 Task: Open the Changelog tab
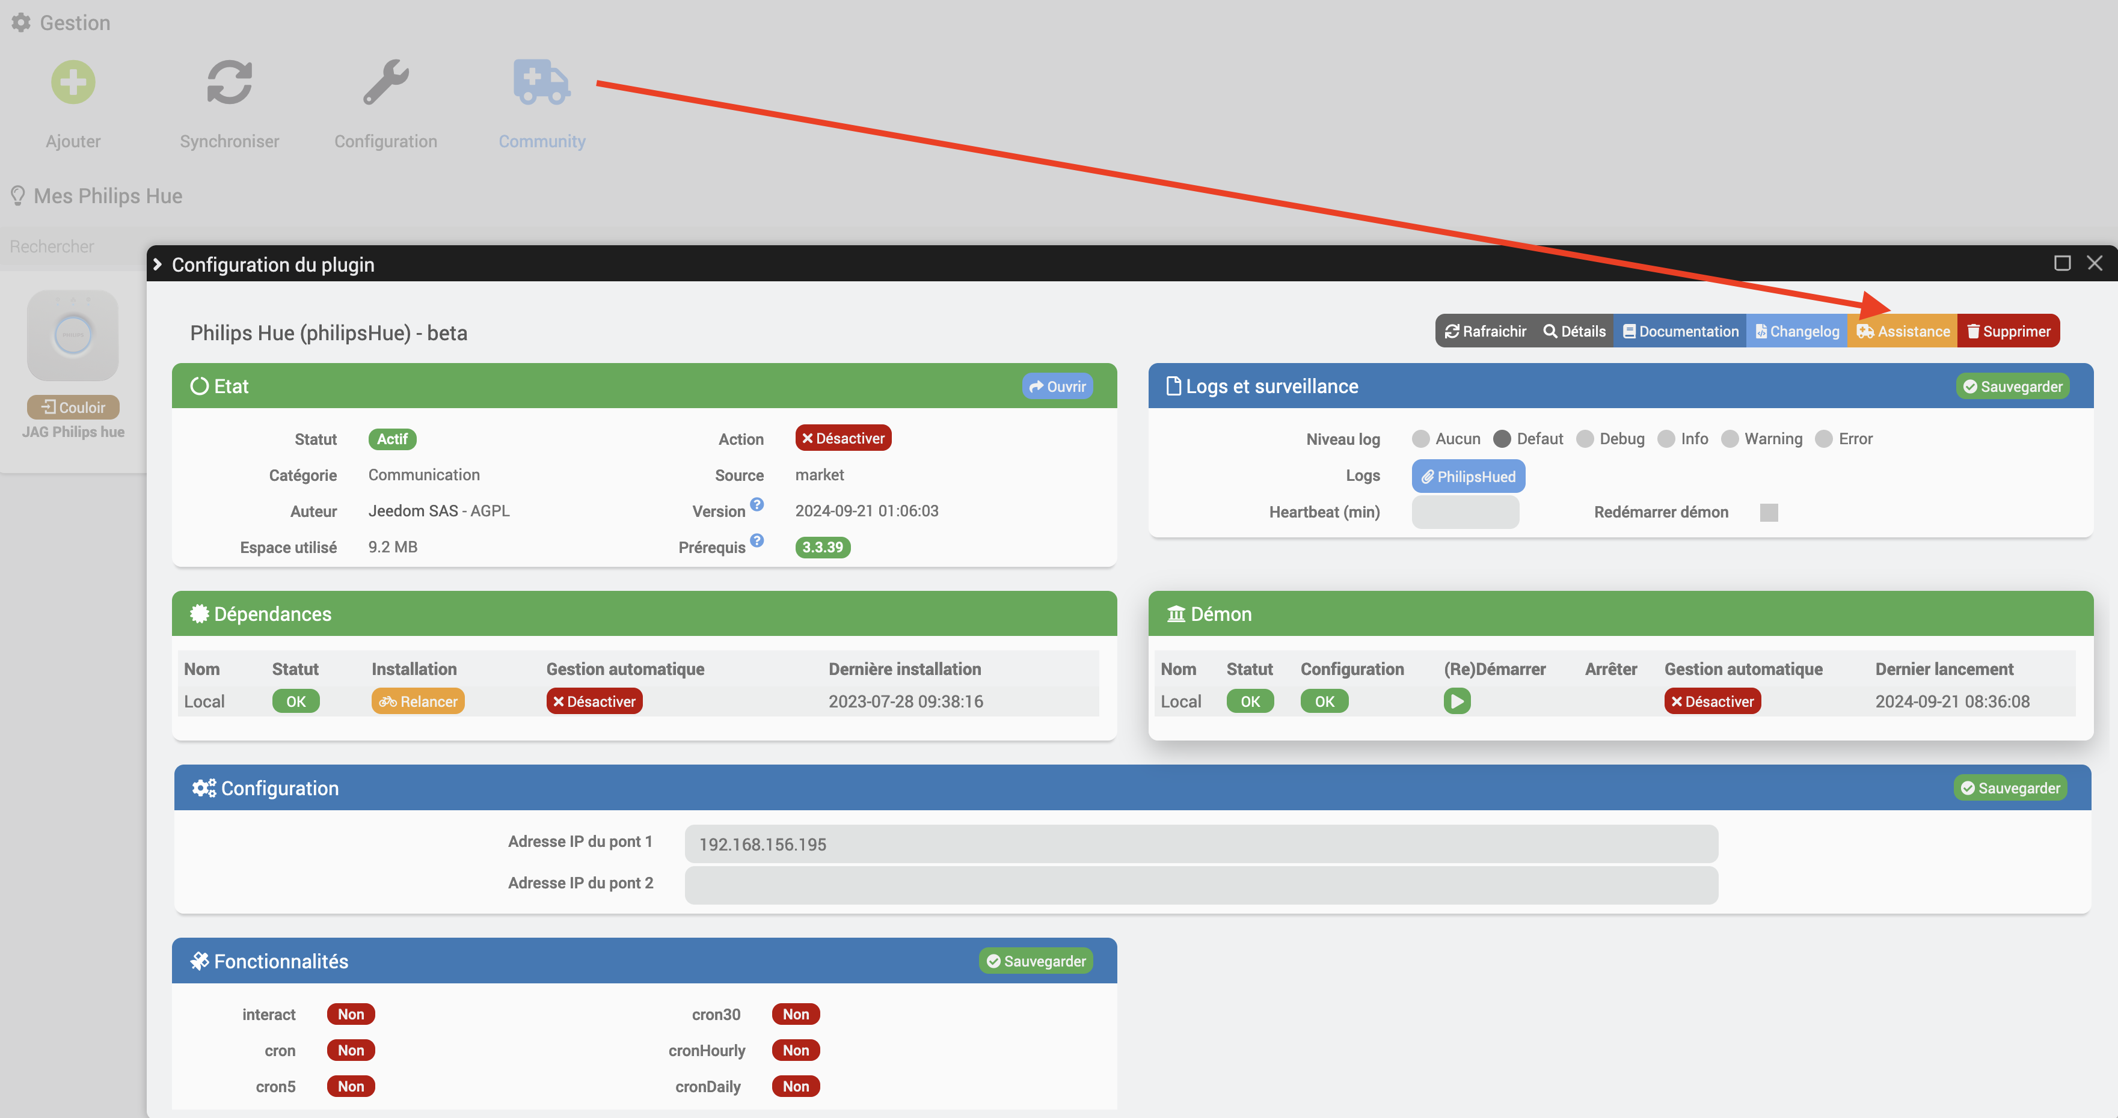tap(1797, 331)
